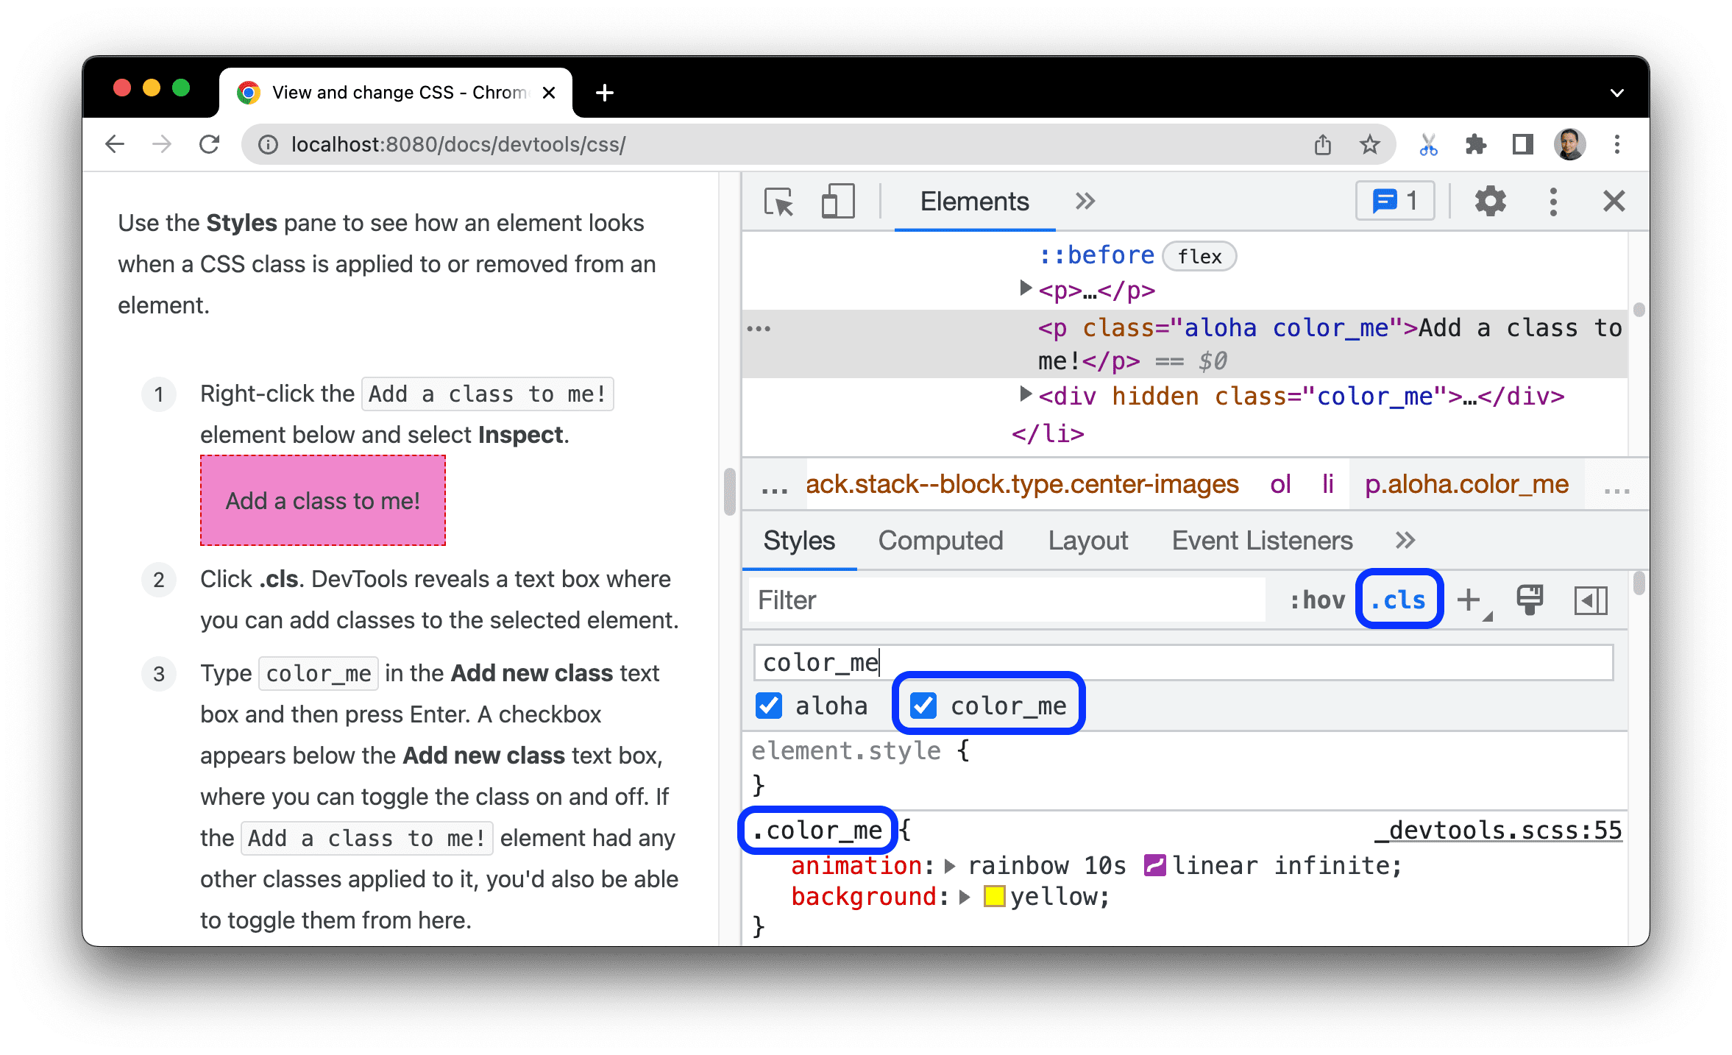Click the Add a class to me button

pos(322,501)
